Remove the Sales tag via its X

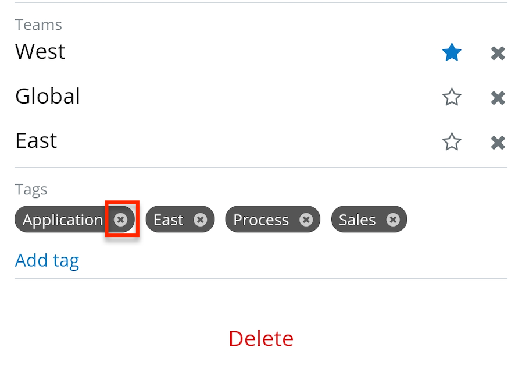click(394, 220)
